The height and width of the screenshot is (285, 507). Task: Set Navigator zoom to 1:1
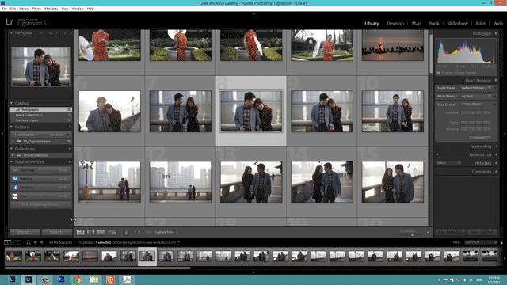[58, 33]
